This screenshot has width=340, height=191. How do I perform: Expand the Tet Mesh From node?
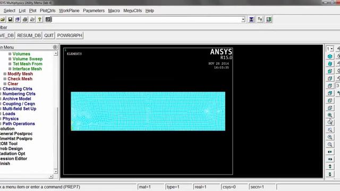coord(10,64)
